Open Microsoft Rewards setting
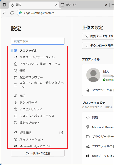 pyautogui.click(x=99, y=127)
